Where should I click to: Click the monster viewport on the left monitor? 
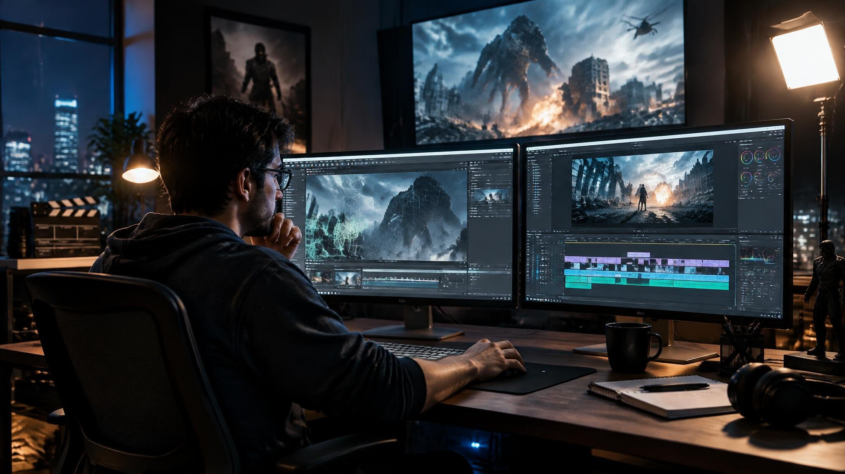(386, 216)
